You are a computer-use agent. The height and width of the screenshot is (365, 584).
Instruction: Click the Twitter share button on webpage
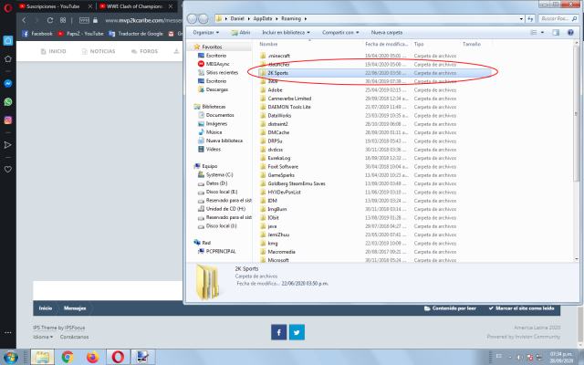coord(297,332)
